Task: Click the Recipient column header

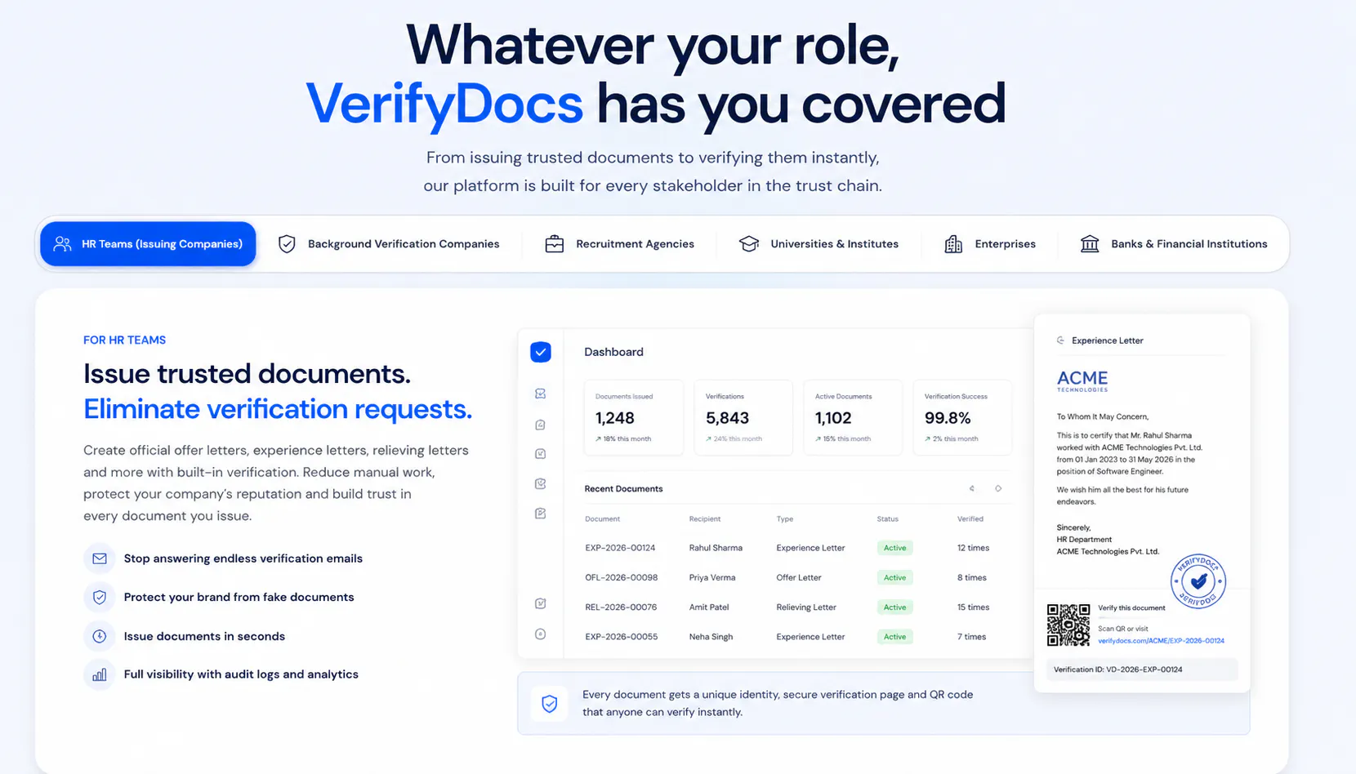Action: [705, 518]
